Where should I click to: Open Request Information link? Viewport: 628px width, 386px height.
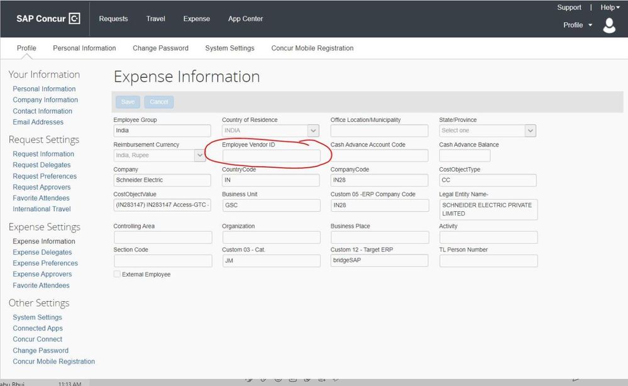tap(43, 154)
